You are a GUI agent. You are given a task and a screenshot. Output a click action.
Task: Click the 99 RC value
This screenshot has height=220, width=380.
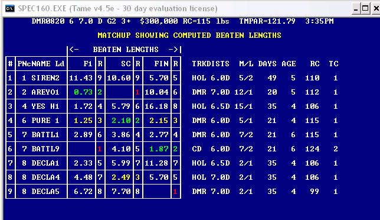click(315, 192)
